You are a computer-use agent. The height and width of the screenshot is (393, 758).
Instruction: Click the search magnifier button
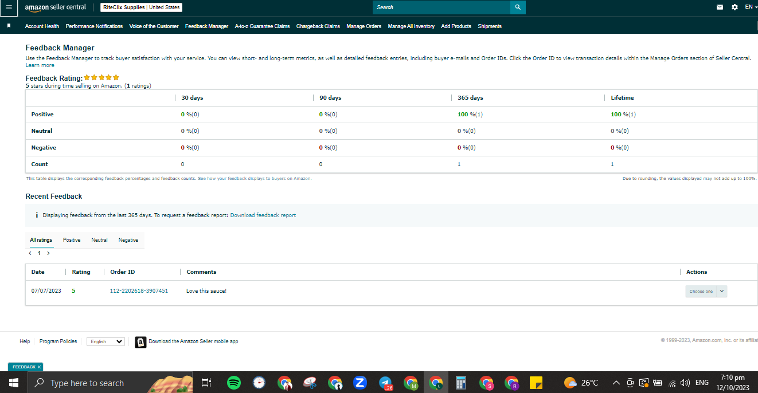[518, 7]
